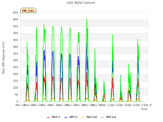Select the NIR out legend label

tap(111, 117)
